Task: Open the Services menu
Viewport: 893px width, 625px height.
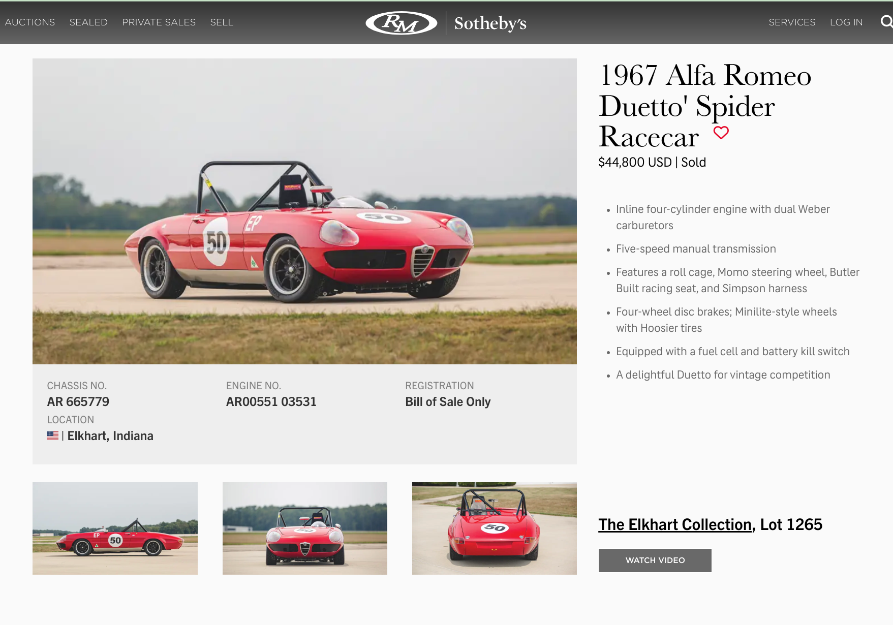Action: (792, 22)
